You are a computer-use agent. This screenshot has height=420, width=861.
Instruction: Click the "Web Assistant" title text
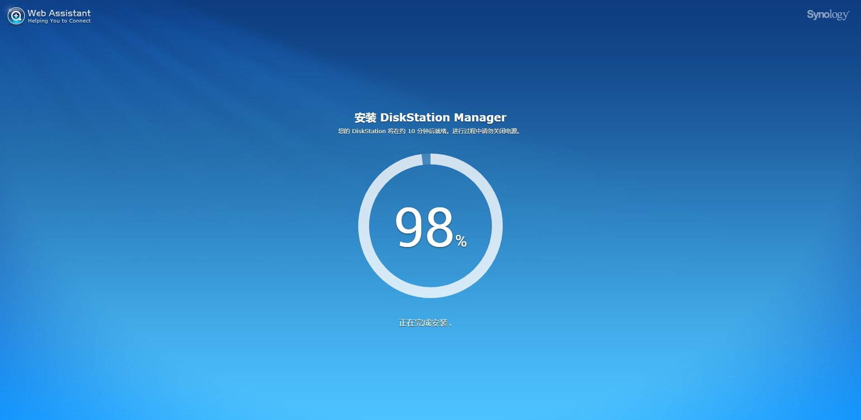(x=59, y=13)
